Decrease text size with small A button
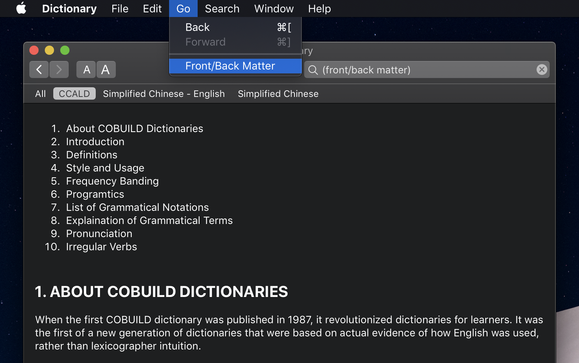 pos(86,70)
